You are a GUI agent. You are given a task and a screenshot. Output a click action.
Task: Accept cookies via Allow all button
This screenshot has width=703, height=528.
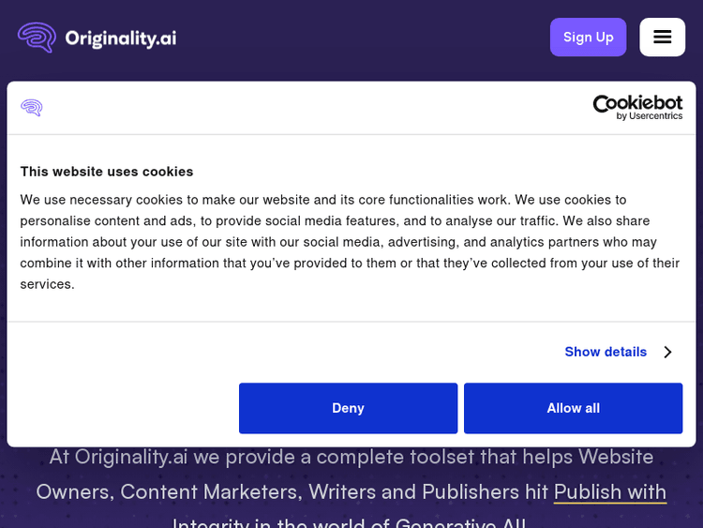click(573, 408)
